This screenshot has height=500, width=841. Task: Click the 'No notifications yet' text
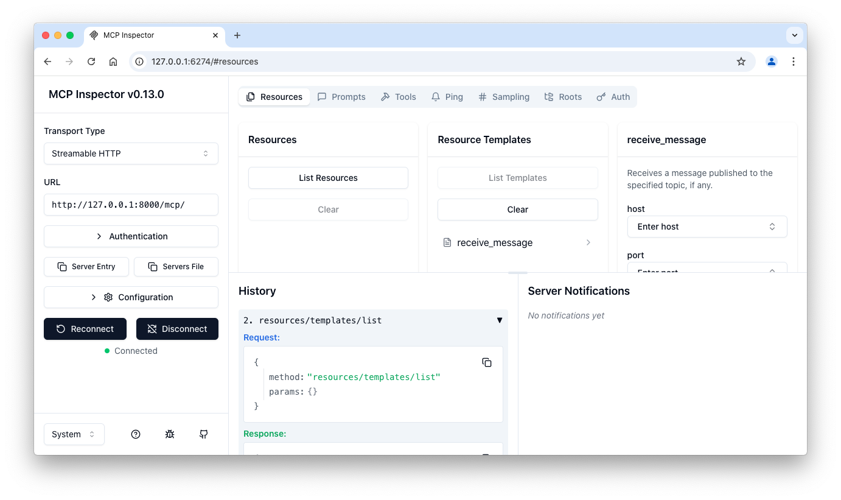(567, 315)
